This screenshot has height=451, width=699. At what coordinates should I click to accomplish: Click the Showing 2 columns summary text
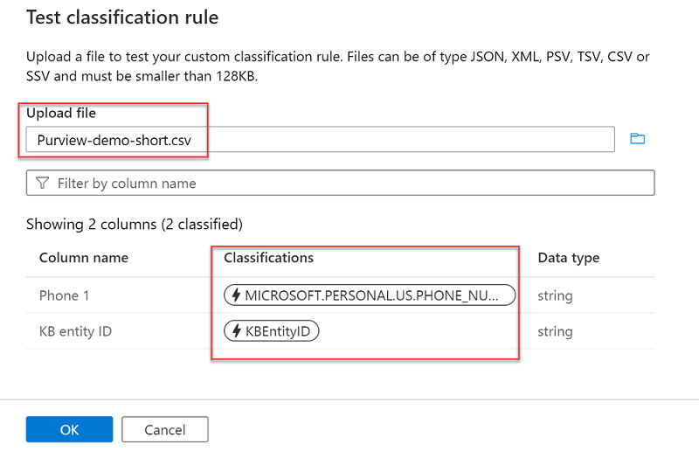click(x=135, y=225)
